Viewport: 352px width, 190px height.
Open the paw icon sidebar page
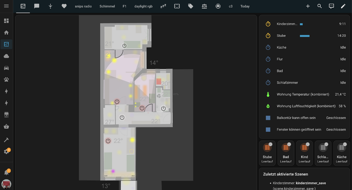tap(6, 79)
